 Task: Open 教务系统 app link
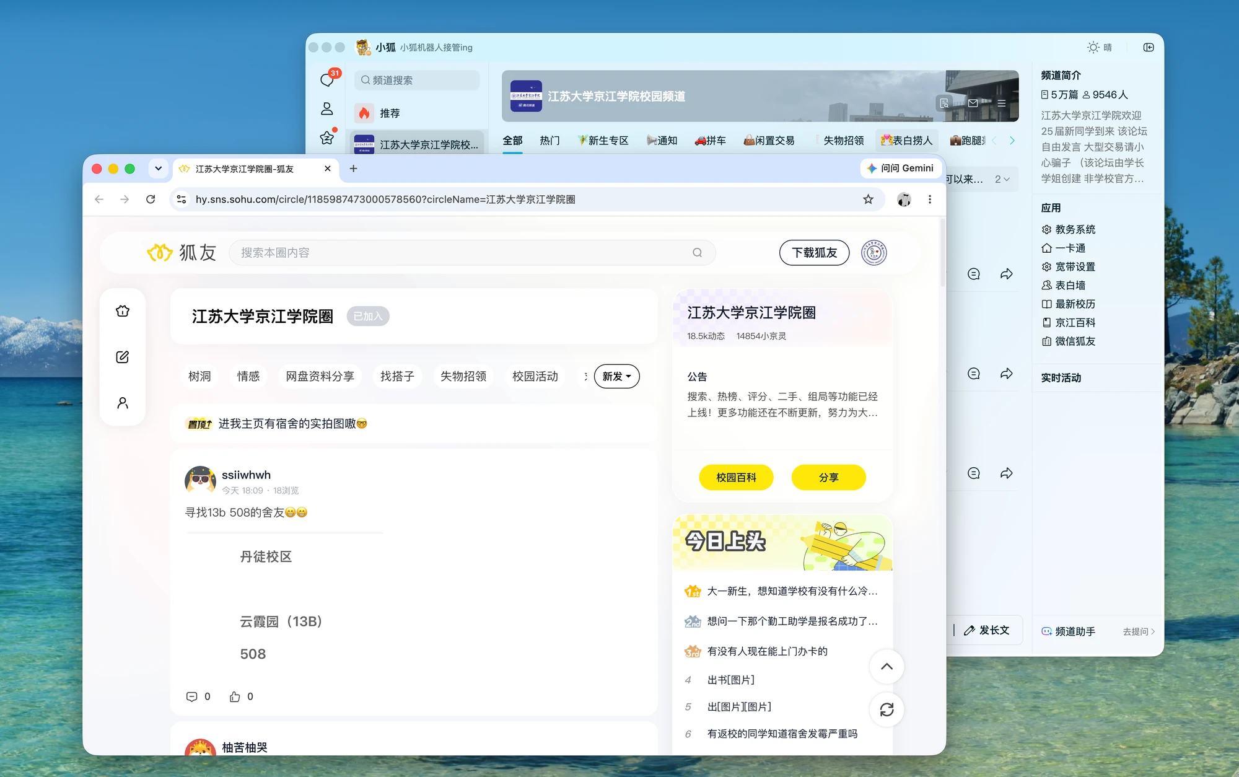coord(1069,229)
